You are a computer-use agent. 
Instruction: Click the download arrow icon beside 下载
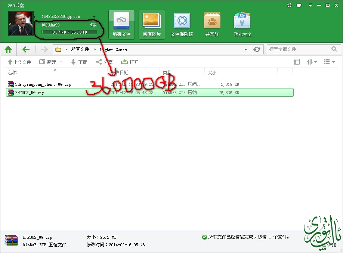(73, 62)
